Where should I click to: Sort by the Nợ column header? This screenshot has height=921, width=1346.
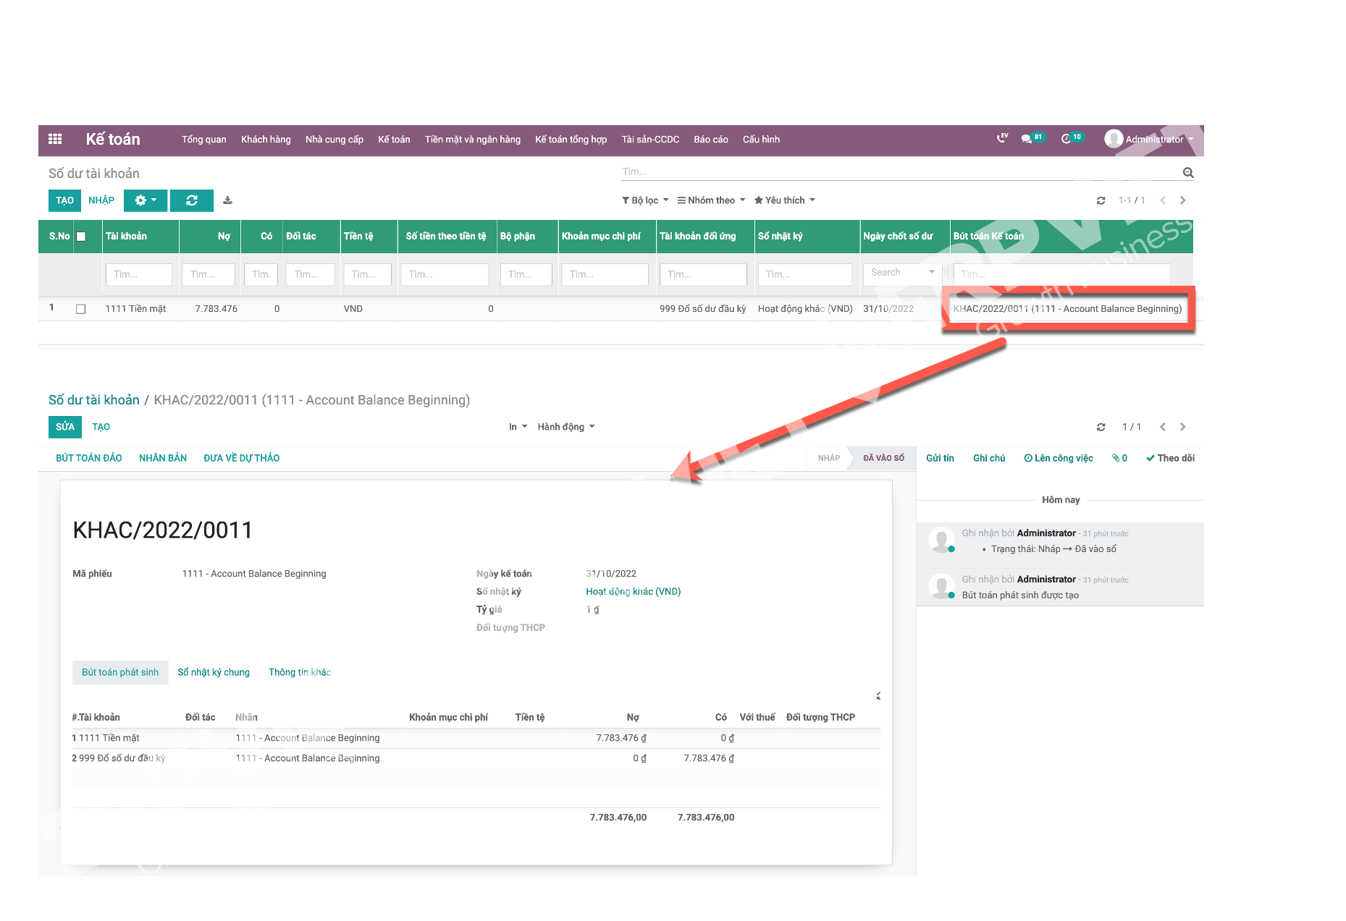point(224,237)
